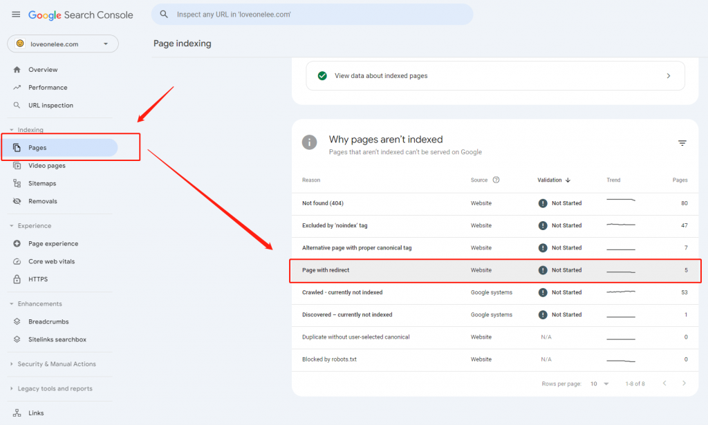The width and height of the screenshot is (708, 425).
Task: Go to the previous table page arrow
Action: pos(664,383)
